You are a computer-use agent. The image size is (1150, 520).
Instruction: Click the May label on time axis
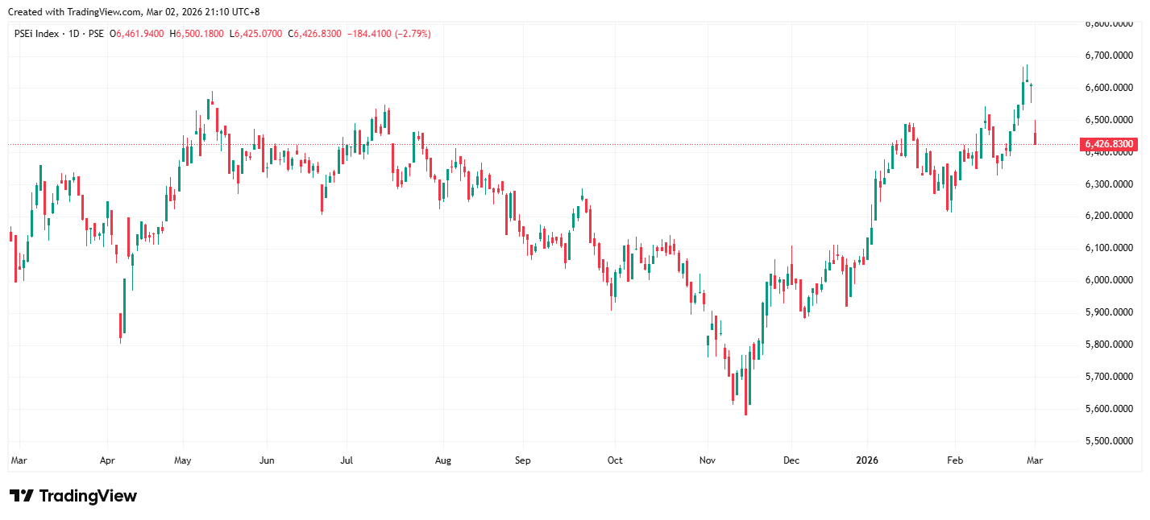[182, 461]
